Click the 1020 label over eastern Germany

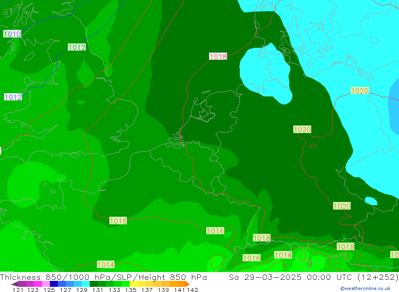coord(302,129)
